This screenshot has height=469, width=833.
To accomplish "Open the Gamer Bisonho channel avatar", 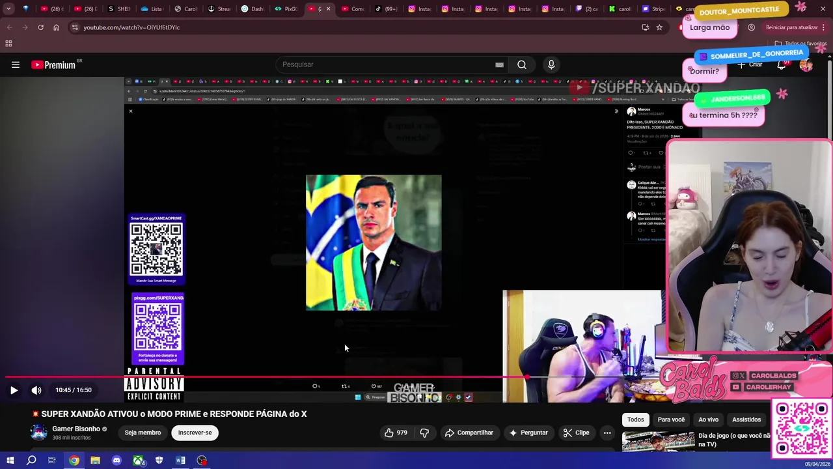I will tap(39, 433).
